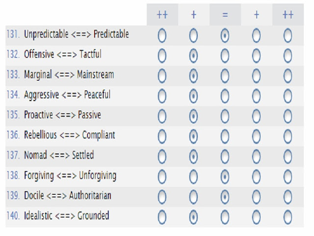
Task: Choose strongly Marginal for item 133
Action: tap(162, 76)
